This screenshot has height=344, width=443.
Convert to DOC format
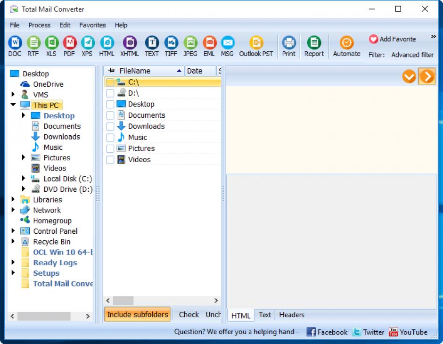15,46
